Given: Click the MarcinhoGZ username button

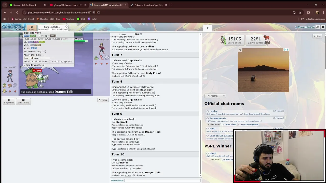Looking at the screenshot, I should click(x=305, y=27).
